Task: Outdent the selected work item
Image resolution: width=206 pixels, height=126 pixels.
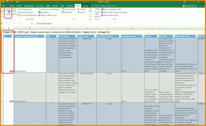Action: (82, 9)
